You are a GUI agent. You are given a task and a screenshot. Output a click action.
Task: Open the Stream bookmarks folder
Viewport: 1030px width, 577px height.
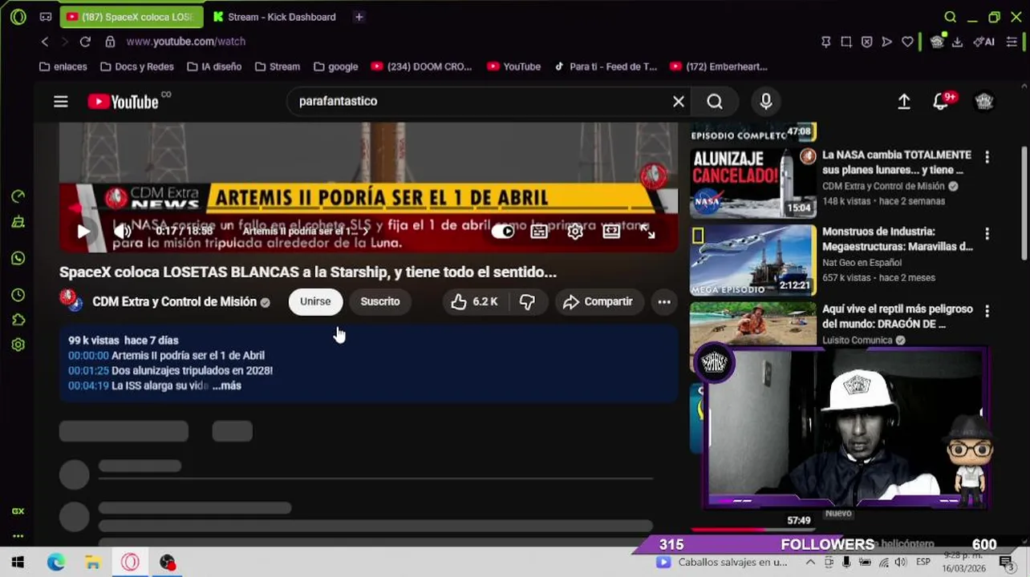[278, 67]
